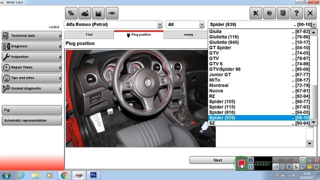Viewport: 320px width, 180px height.
Task: Click the Schematic representation button
Action: tap(32, 120)
